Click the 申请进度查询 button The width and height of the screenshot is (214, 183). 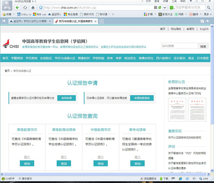pyautogui.click(x=142, y=98)
